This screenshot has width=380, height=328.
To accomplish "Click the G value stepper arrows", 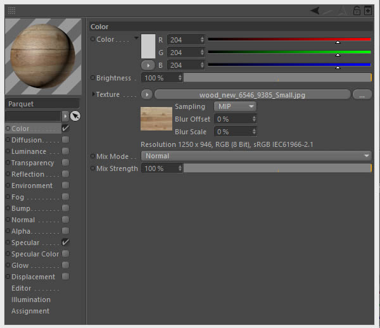I will pos(202,53).
